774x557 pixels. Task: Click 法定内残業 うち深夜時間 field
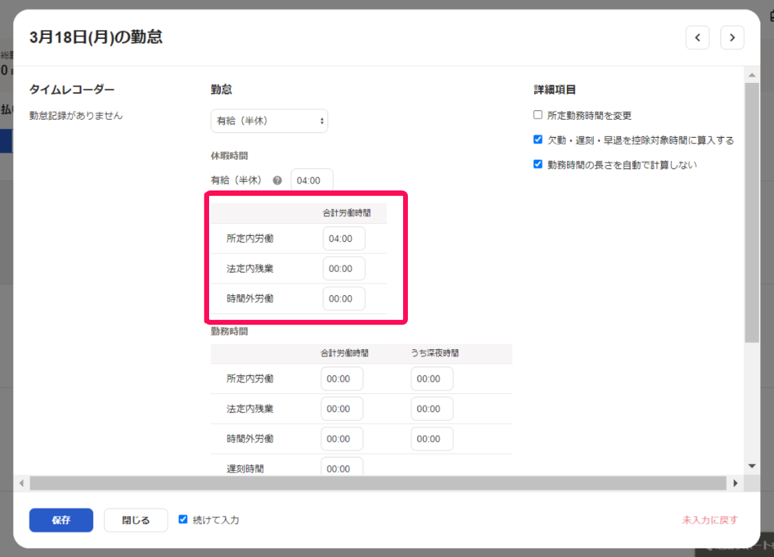432,409
